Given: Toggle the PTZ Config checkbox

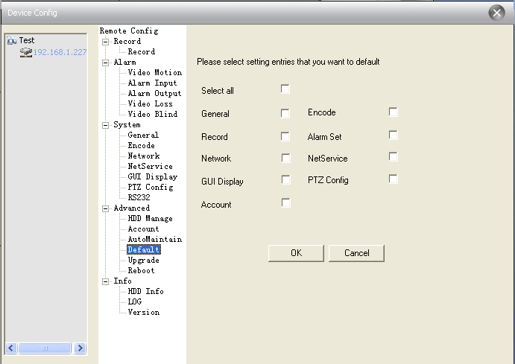Looking at the screenshot, I should click(x=394, y=179).
